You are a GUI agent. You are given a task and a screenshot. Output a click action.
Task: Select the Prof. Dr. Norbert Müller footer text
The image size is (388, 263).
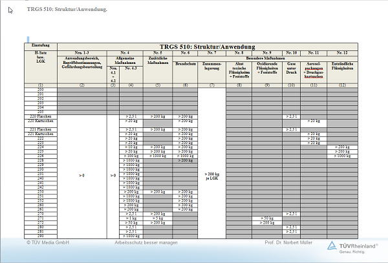pyautogui.click(x=289, y=243)
